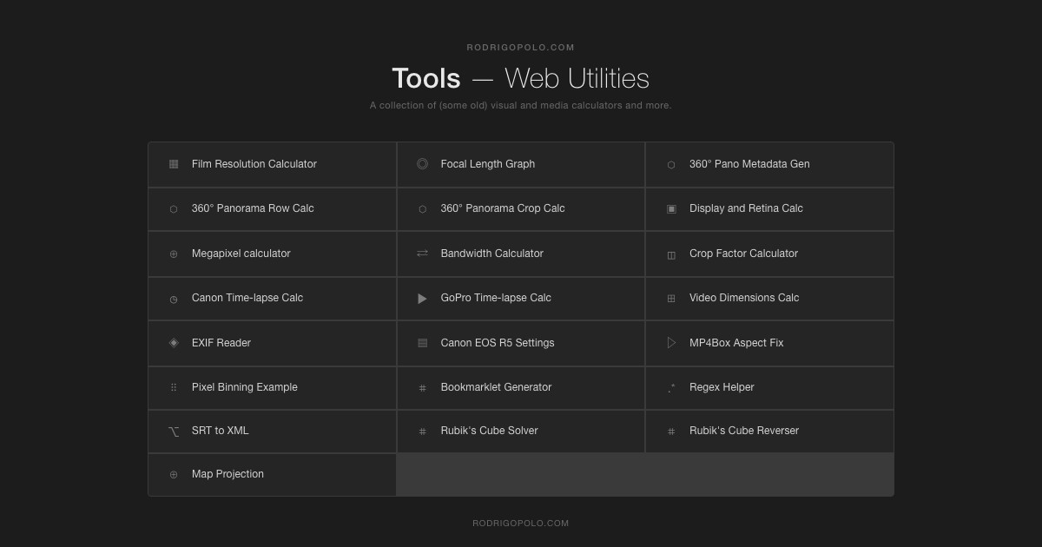Viewport: 1042px width, 547px height.
Task: Click the screen icon beside Display and Retina Calc
Action: pos(671,209)
